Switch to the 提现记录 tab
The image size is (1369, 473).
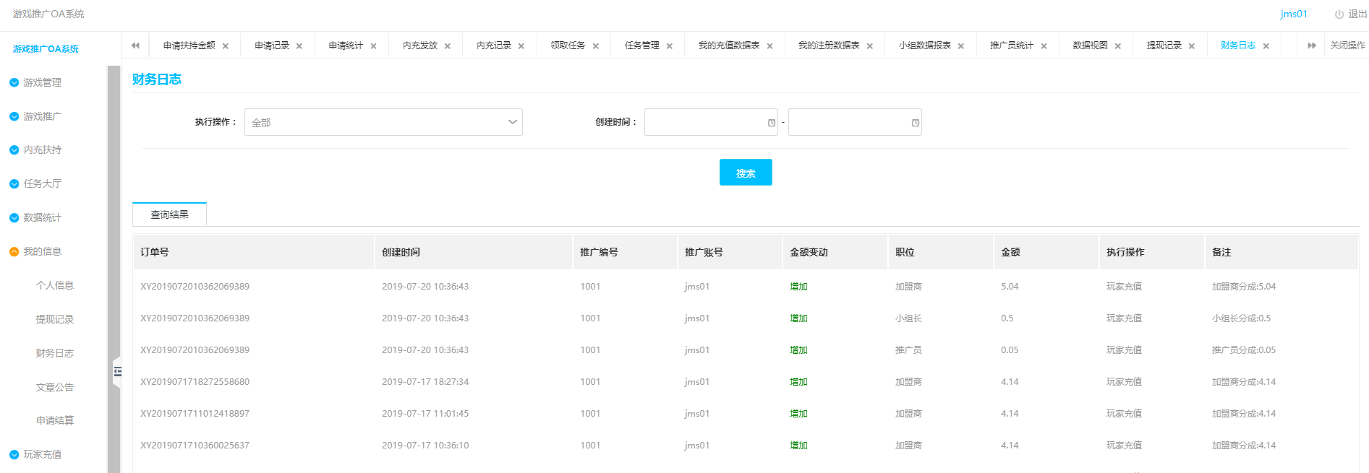[x=1164, y=45]
